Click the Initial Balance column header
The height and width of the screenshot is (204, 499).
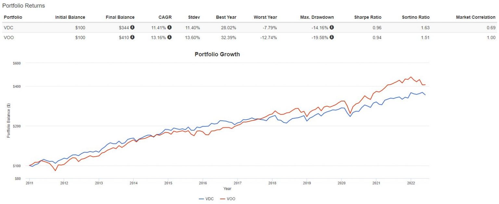pyautogui.click(x=70, y=17)
